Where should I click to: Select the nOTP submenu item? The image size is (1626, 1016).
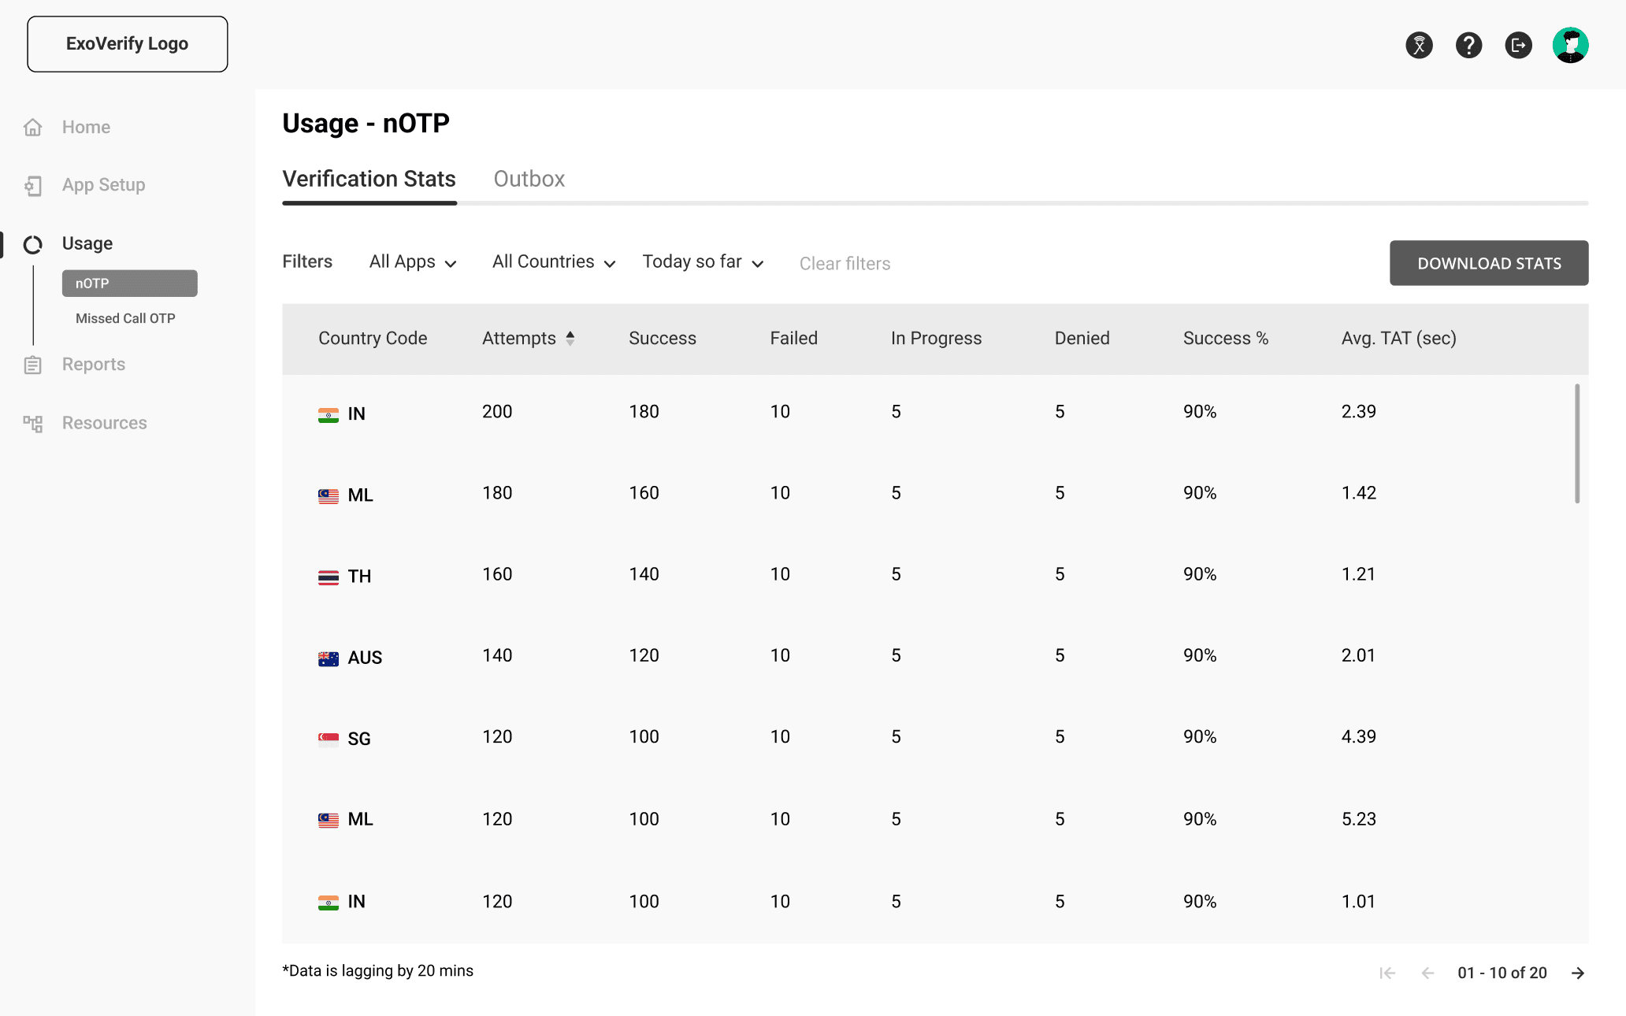129,284
